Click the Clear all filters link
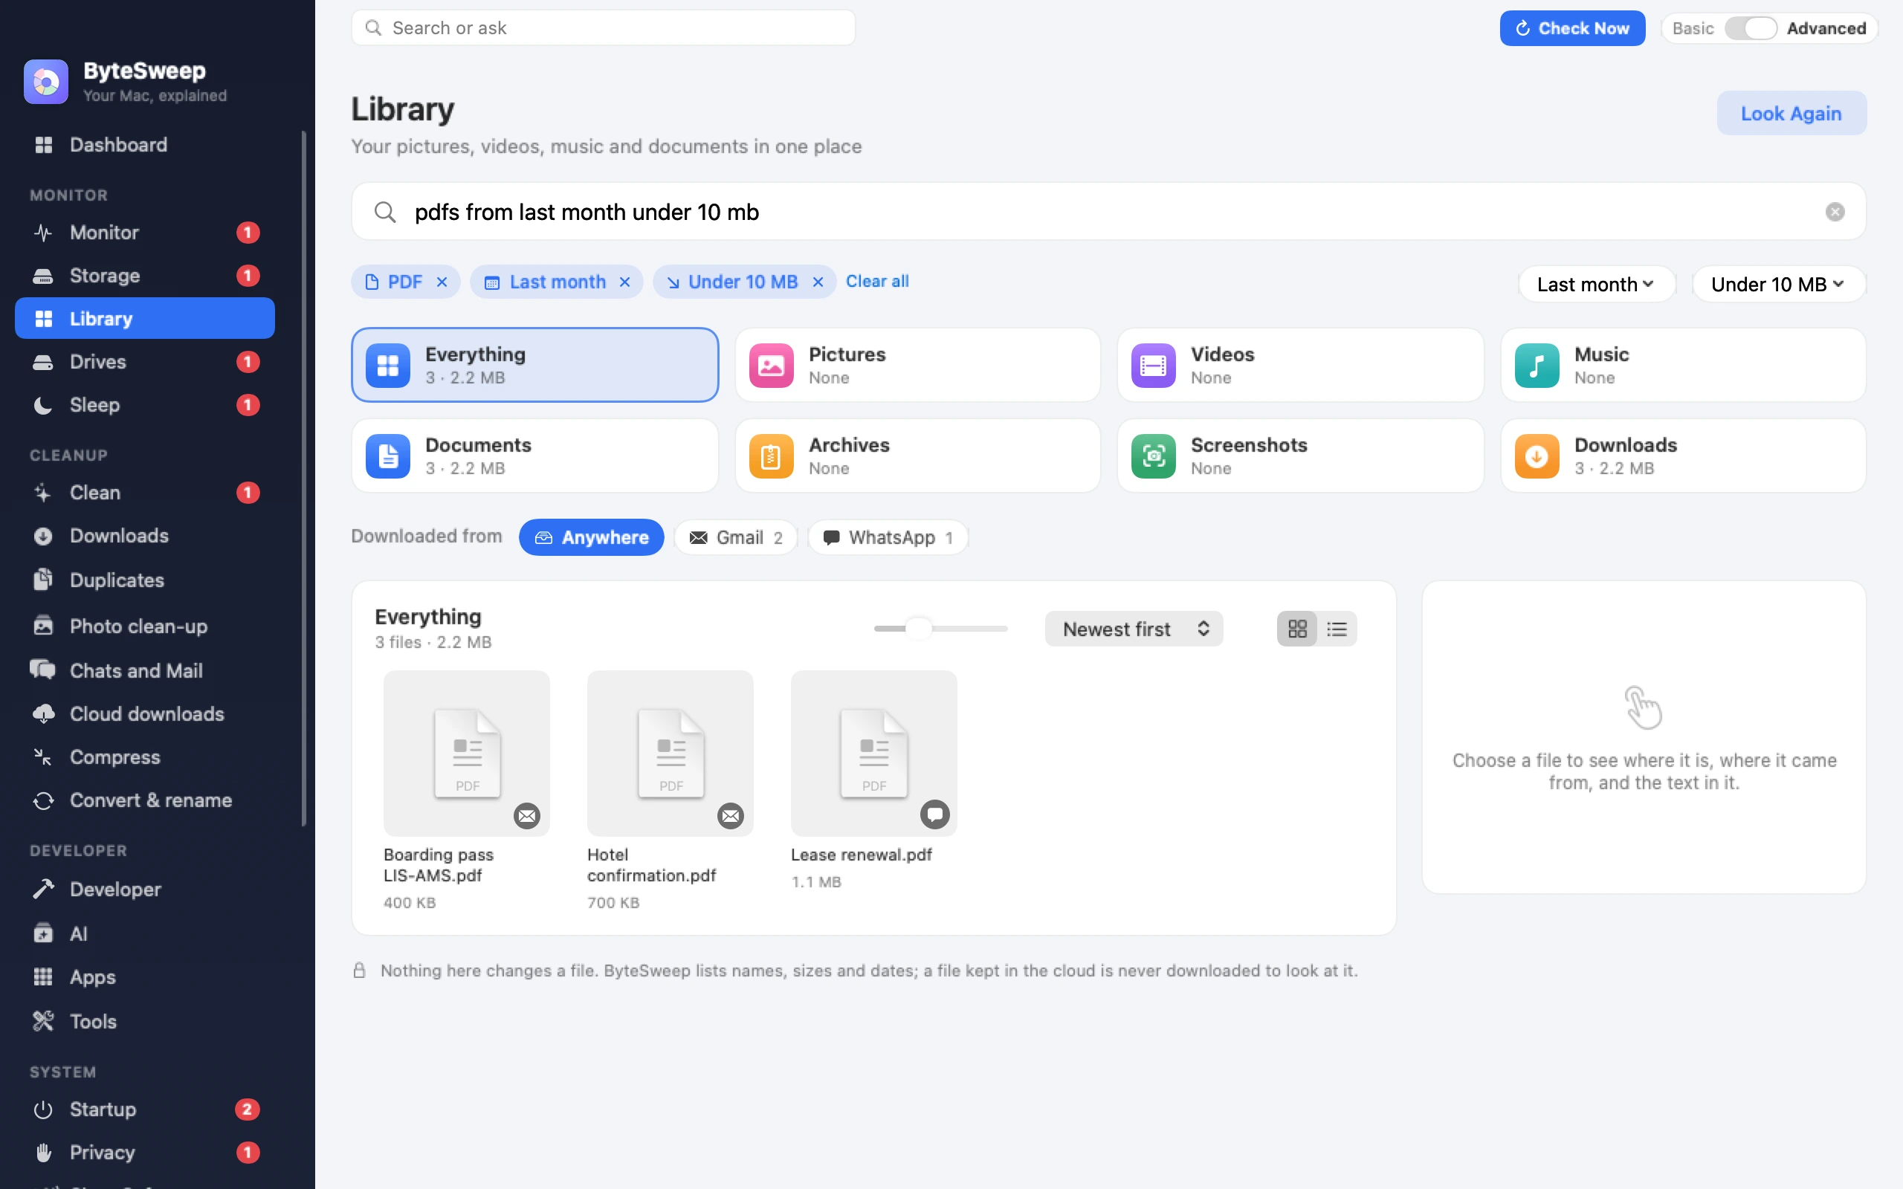This screenshot has height=1189, width=1903. [x=877, y=281]
